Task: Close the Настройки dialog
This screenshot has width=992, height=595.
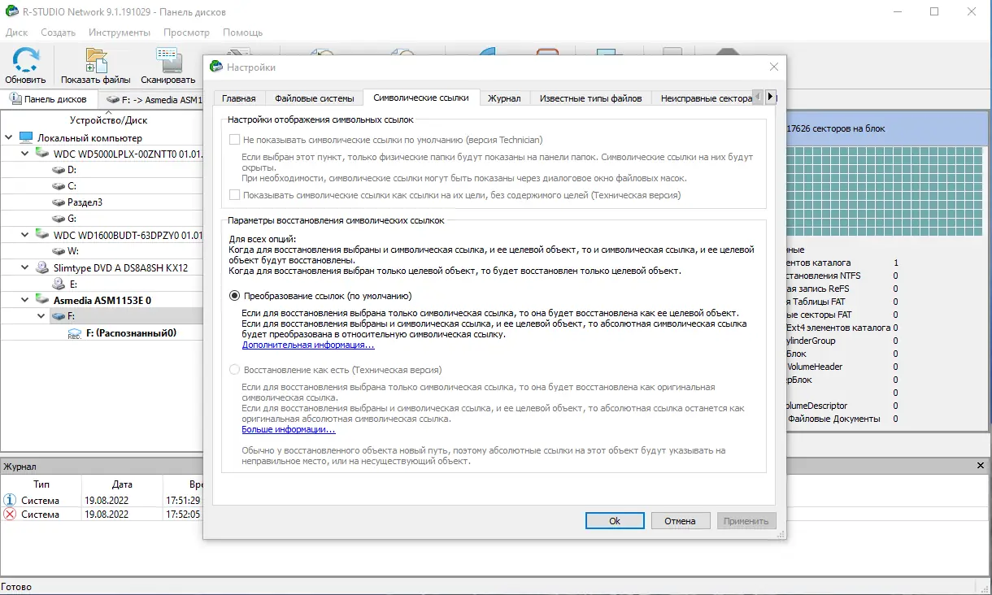Action: [773, 67]
